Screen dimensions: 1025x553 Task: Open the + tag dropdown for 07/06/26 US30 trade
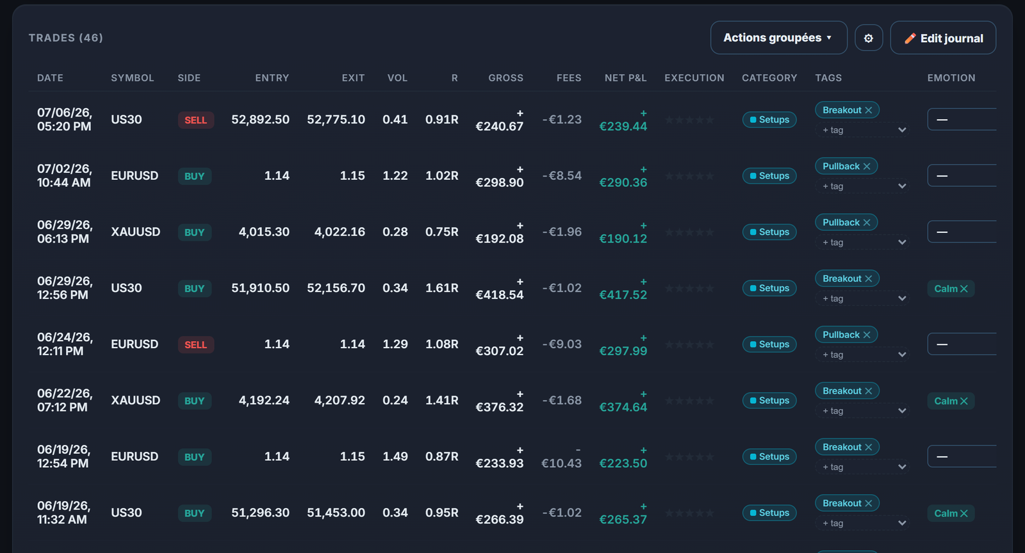863,130
